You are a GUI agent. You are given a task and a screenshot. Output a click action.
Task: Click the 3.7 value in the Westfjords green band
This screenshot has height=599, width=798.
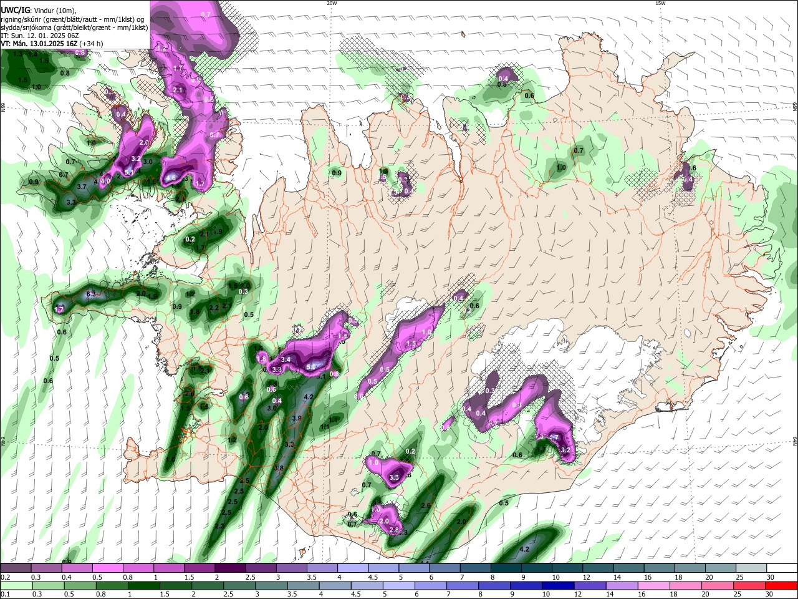pyautogui.click(x=82, y=187)
